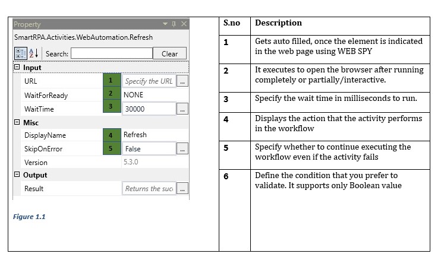Select the Result property label

tap(34, 189)
